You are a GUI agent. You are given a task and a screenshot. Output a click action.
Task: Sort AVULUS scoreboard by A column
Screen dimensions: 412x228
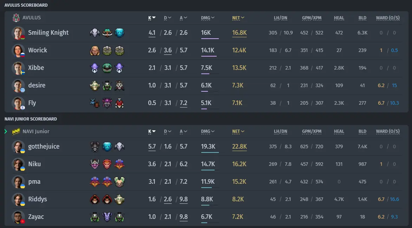tap(183, 18)
